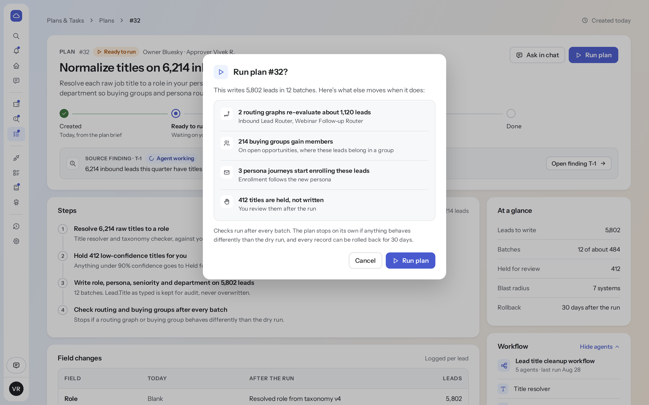Click the #32 breadcrumb item
Image resolution: width=649 pixels, height=405 pixels.
[135, 20]
